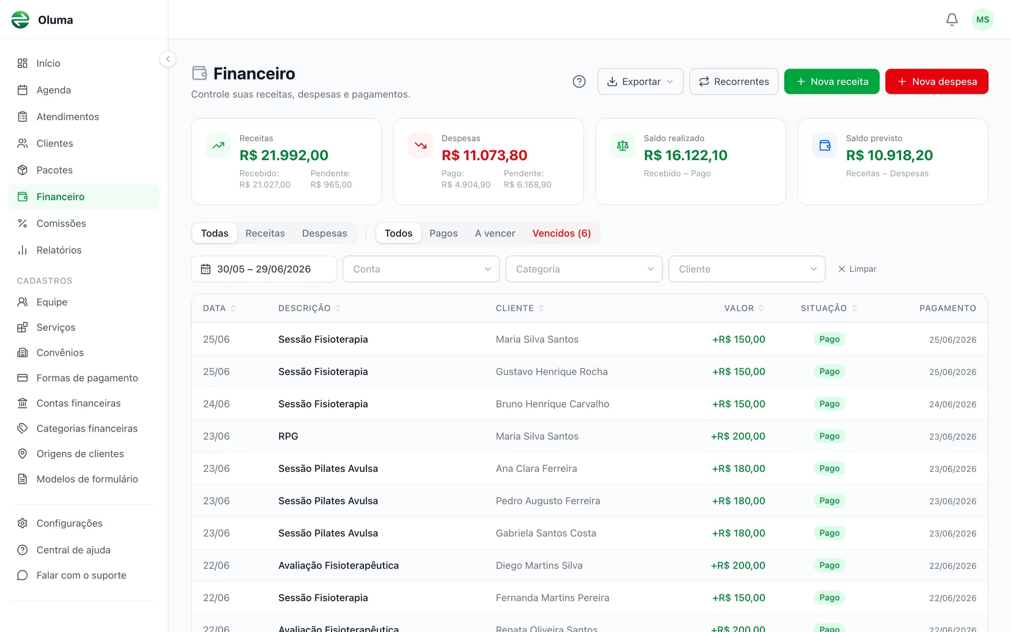This screenshot has height=632, width=1011.
Task: Click the Nova receita button
Action: pyautogui.click(x=832, y=81)
